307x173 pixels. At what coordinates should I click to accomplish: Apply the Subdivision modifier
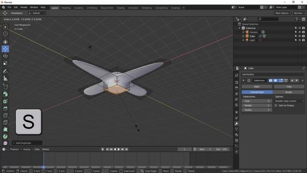[x=257, y=86]
